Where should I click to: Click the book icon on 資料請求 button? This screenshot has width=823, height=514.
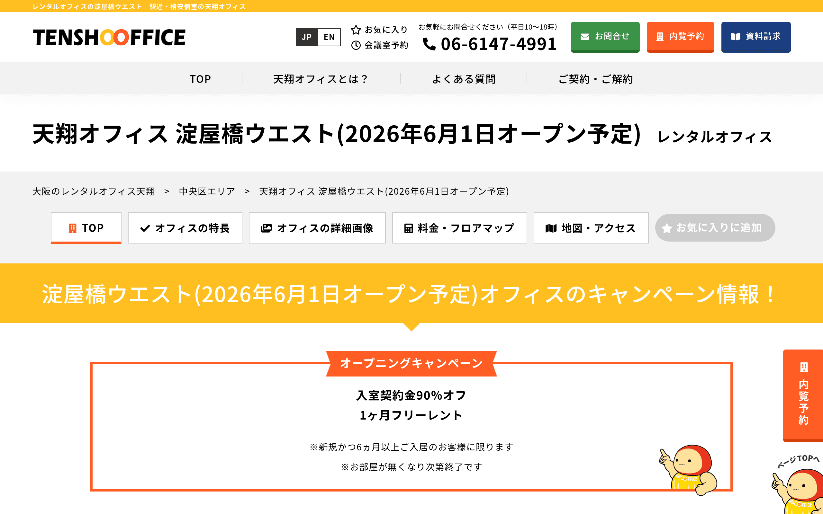735,37
